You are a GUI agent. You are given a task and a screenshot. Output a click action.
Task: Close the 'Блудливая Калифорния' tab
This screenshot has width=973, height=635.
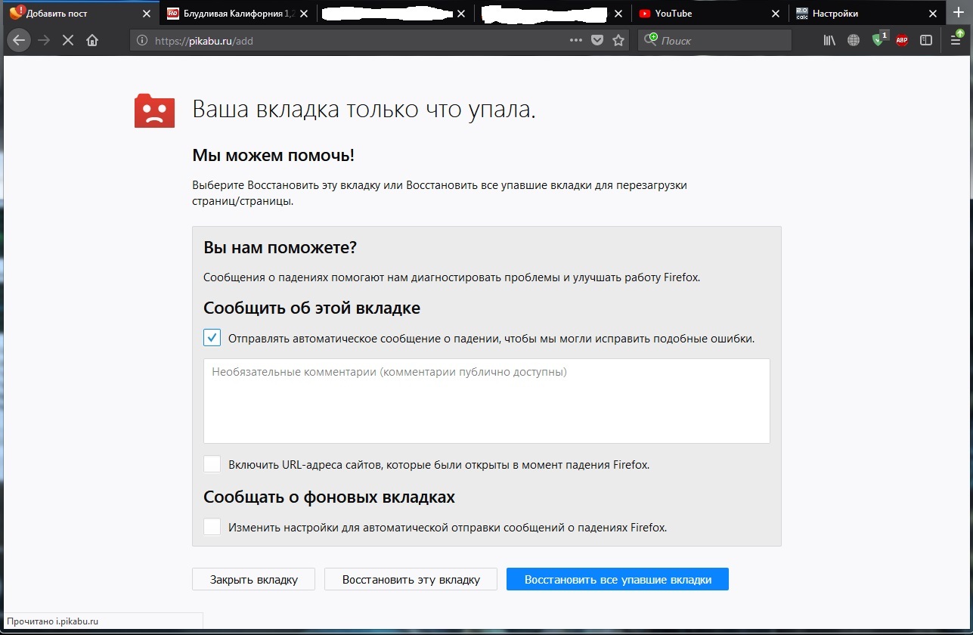[304, 14]
